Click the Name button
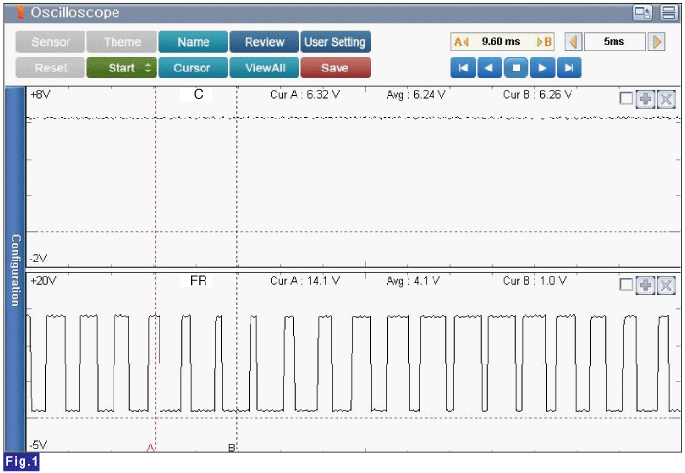 [193, 42]
